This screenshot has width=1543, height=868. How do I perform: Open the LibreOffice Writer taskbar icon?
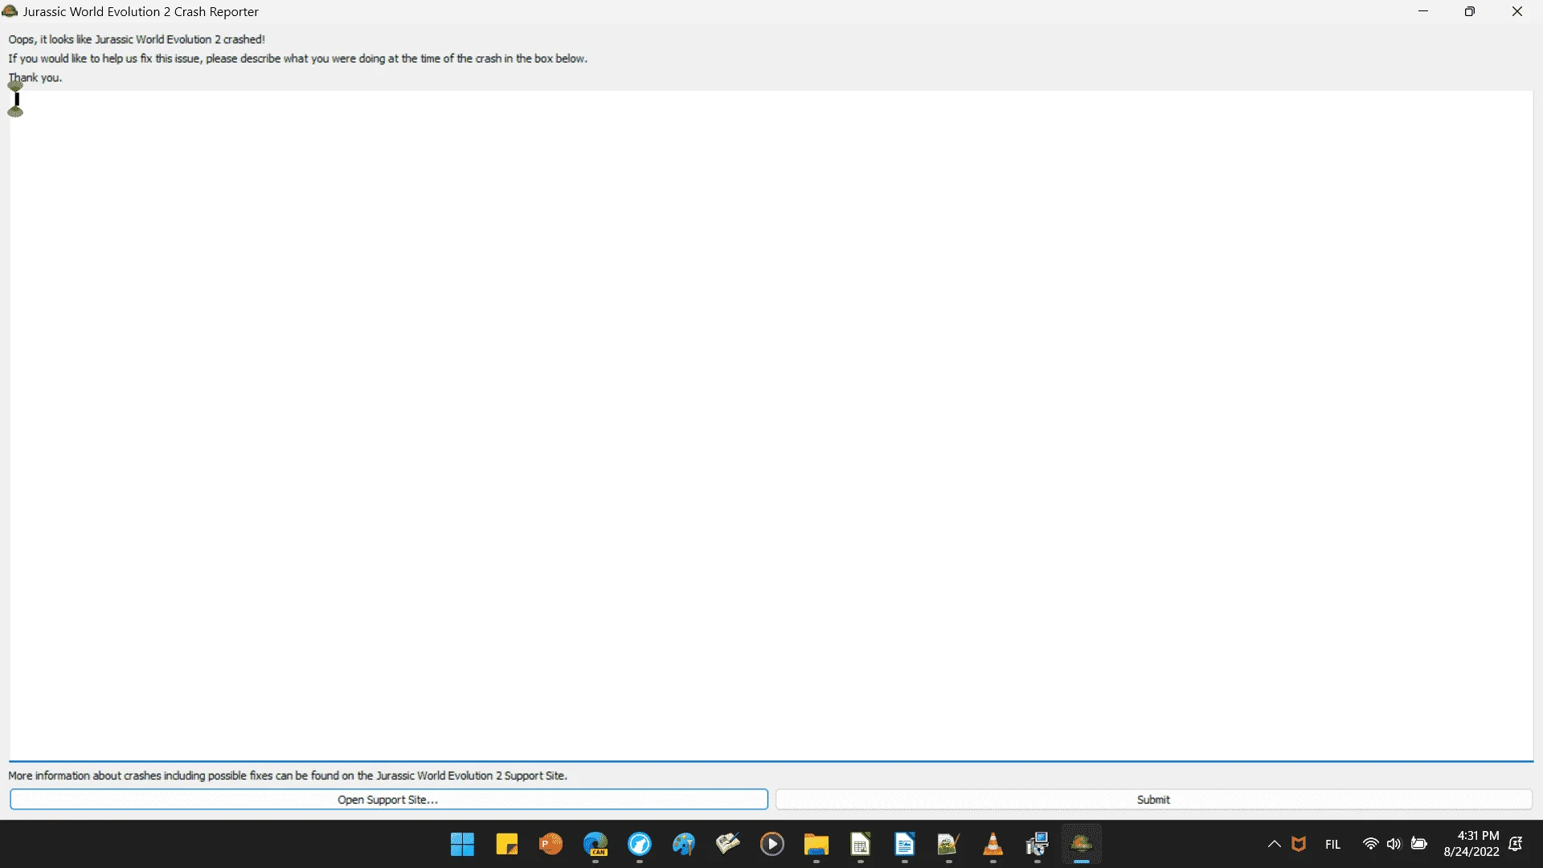coord(905,844)
